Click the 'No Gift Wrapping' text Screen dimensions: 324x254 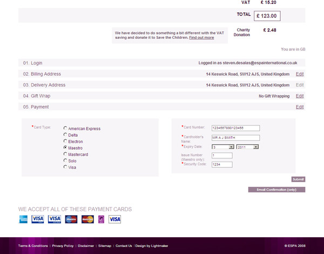(274, 96)
